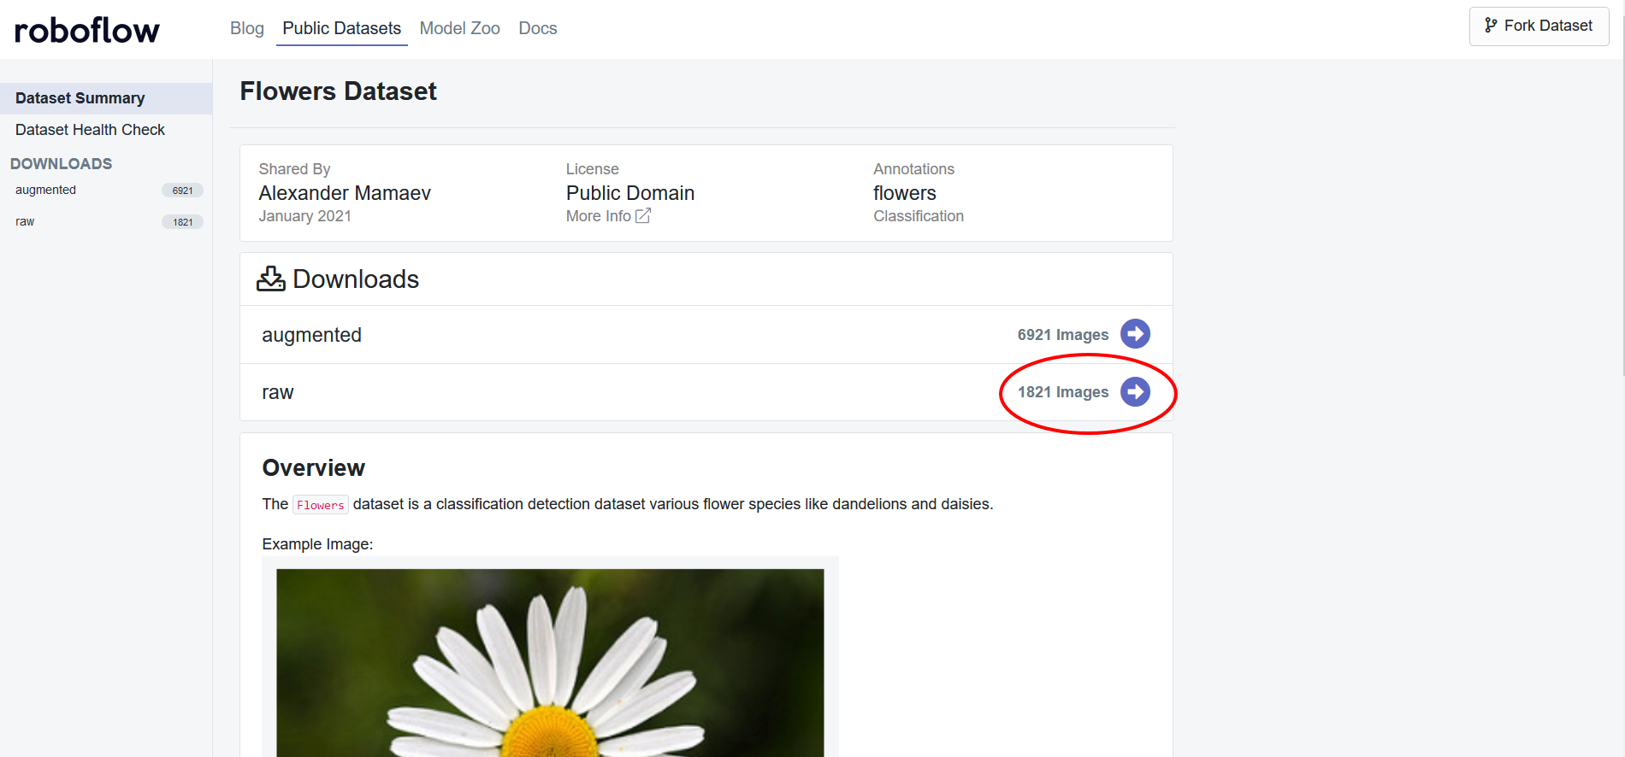The height and width of the screenshot is (757, 1625).
Task: Open the raw row in Downloads
Action: [706, 392]
